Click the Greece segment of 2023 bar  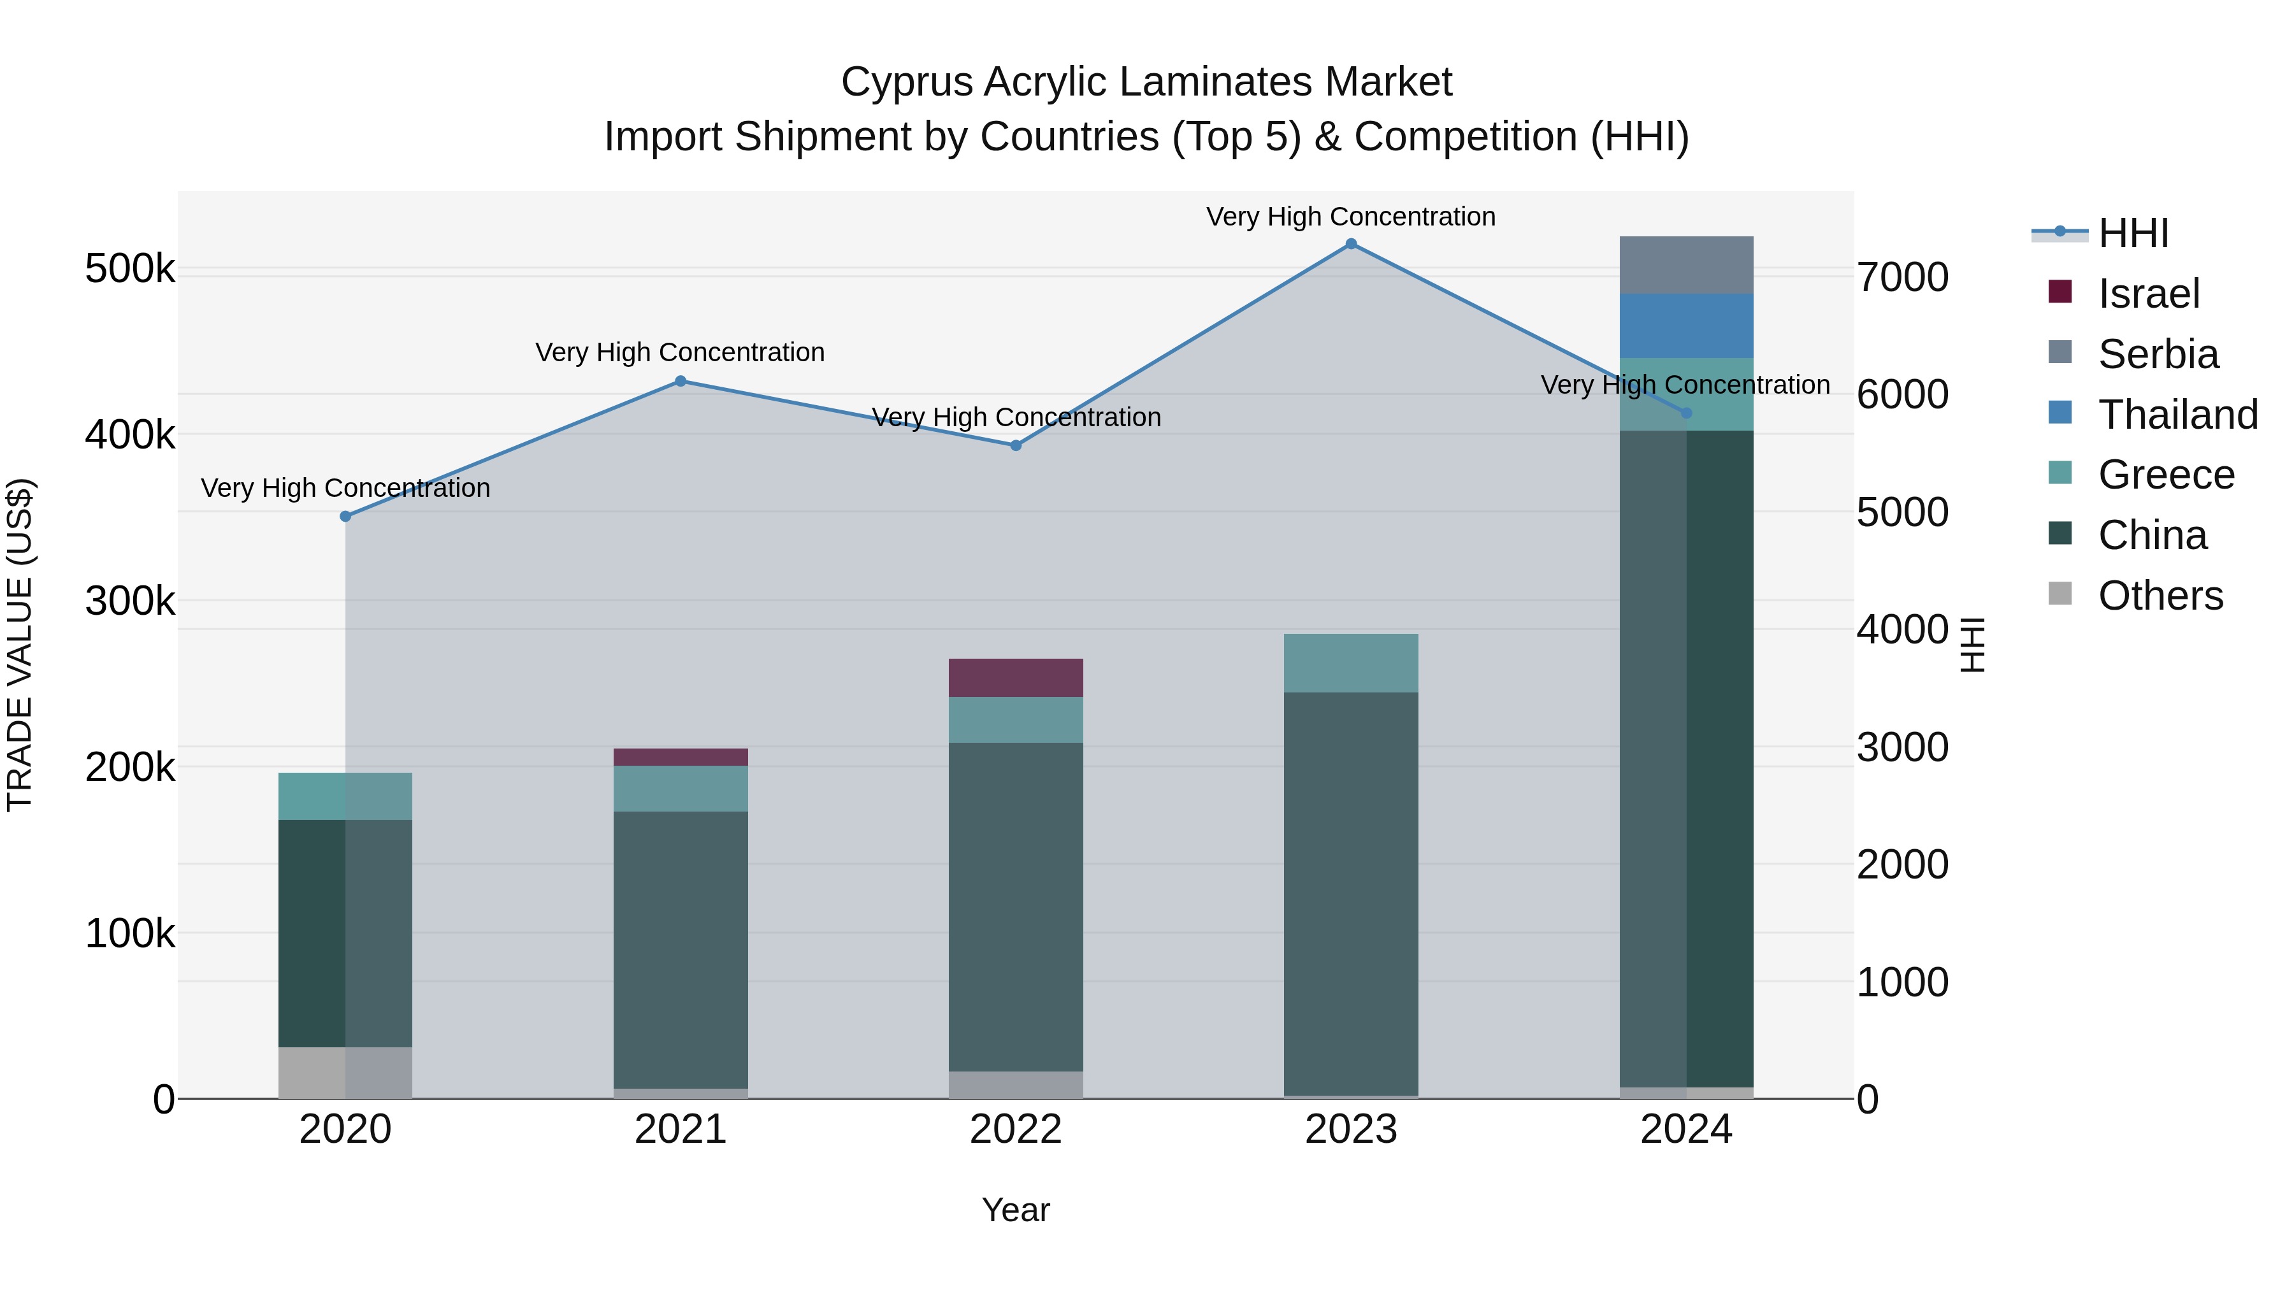[1351, 663]
